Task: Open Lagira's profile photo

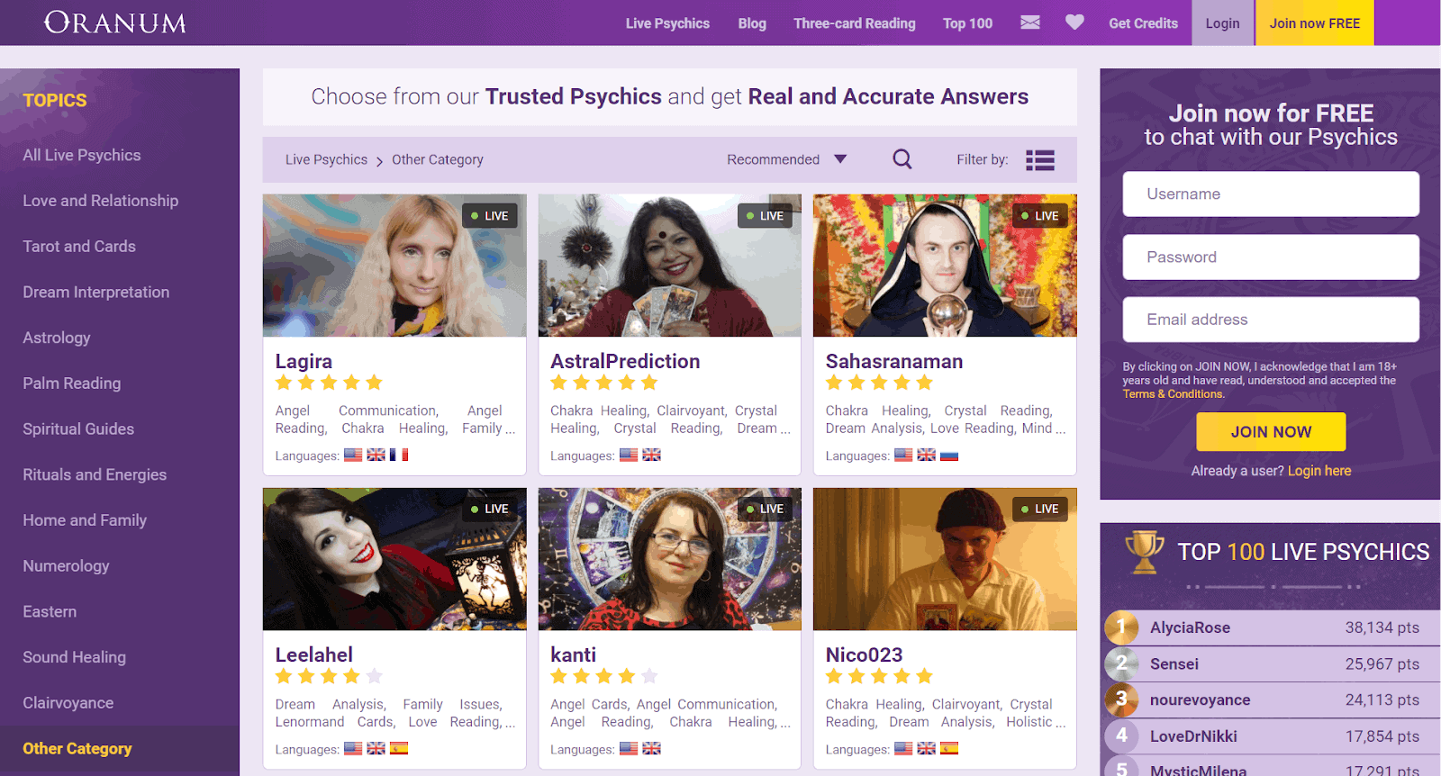Action: (x=394, y=266)
